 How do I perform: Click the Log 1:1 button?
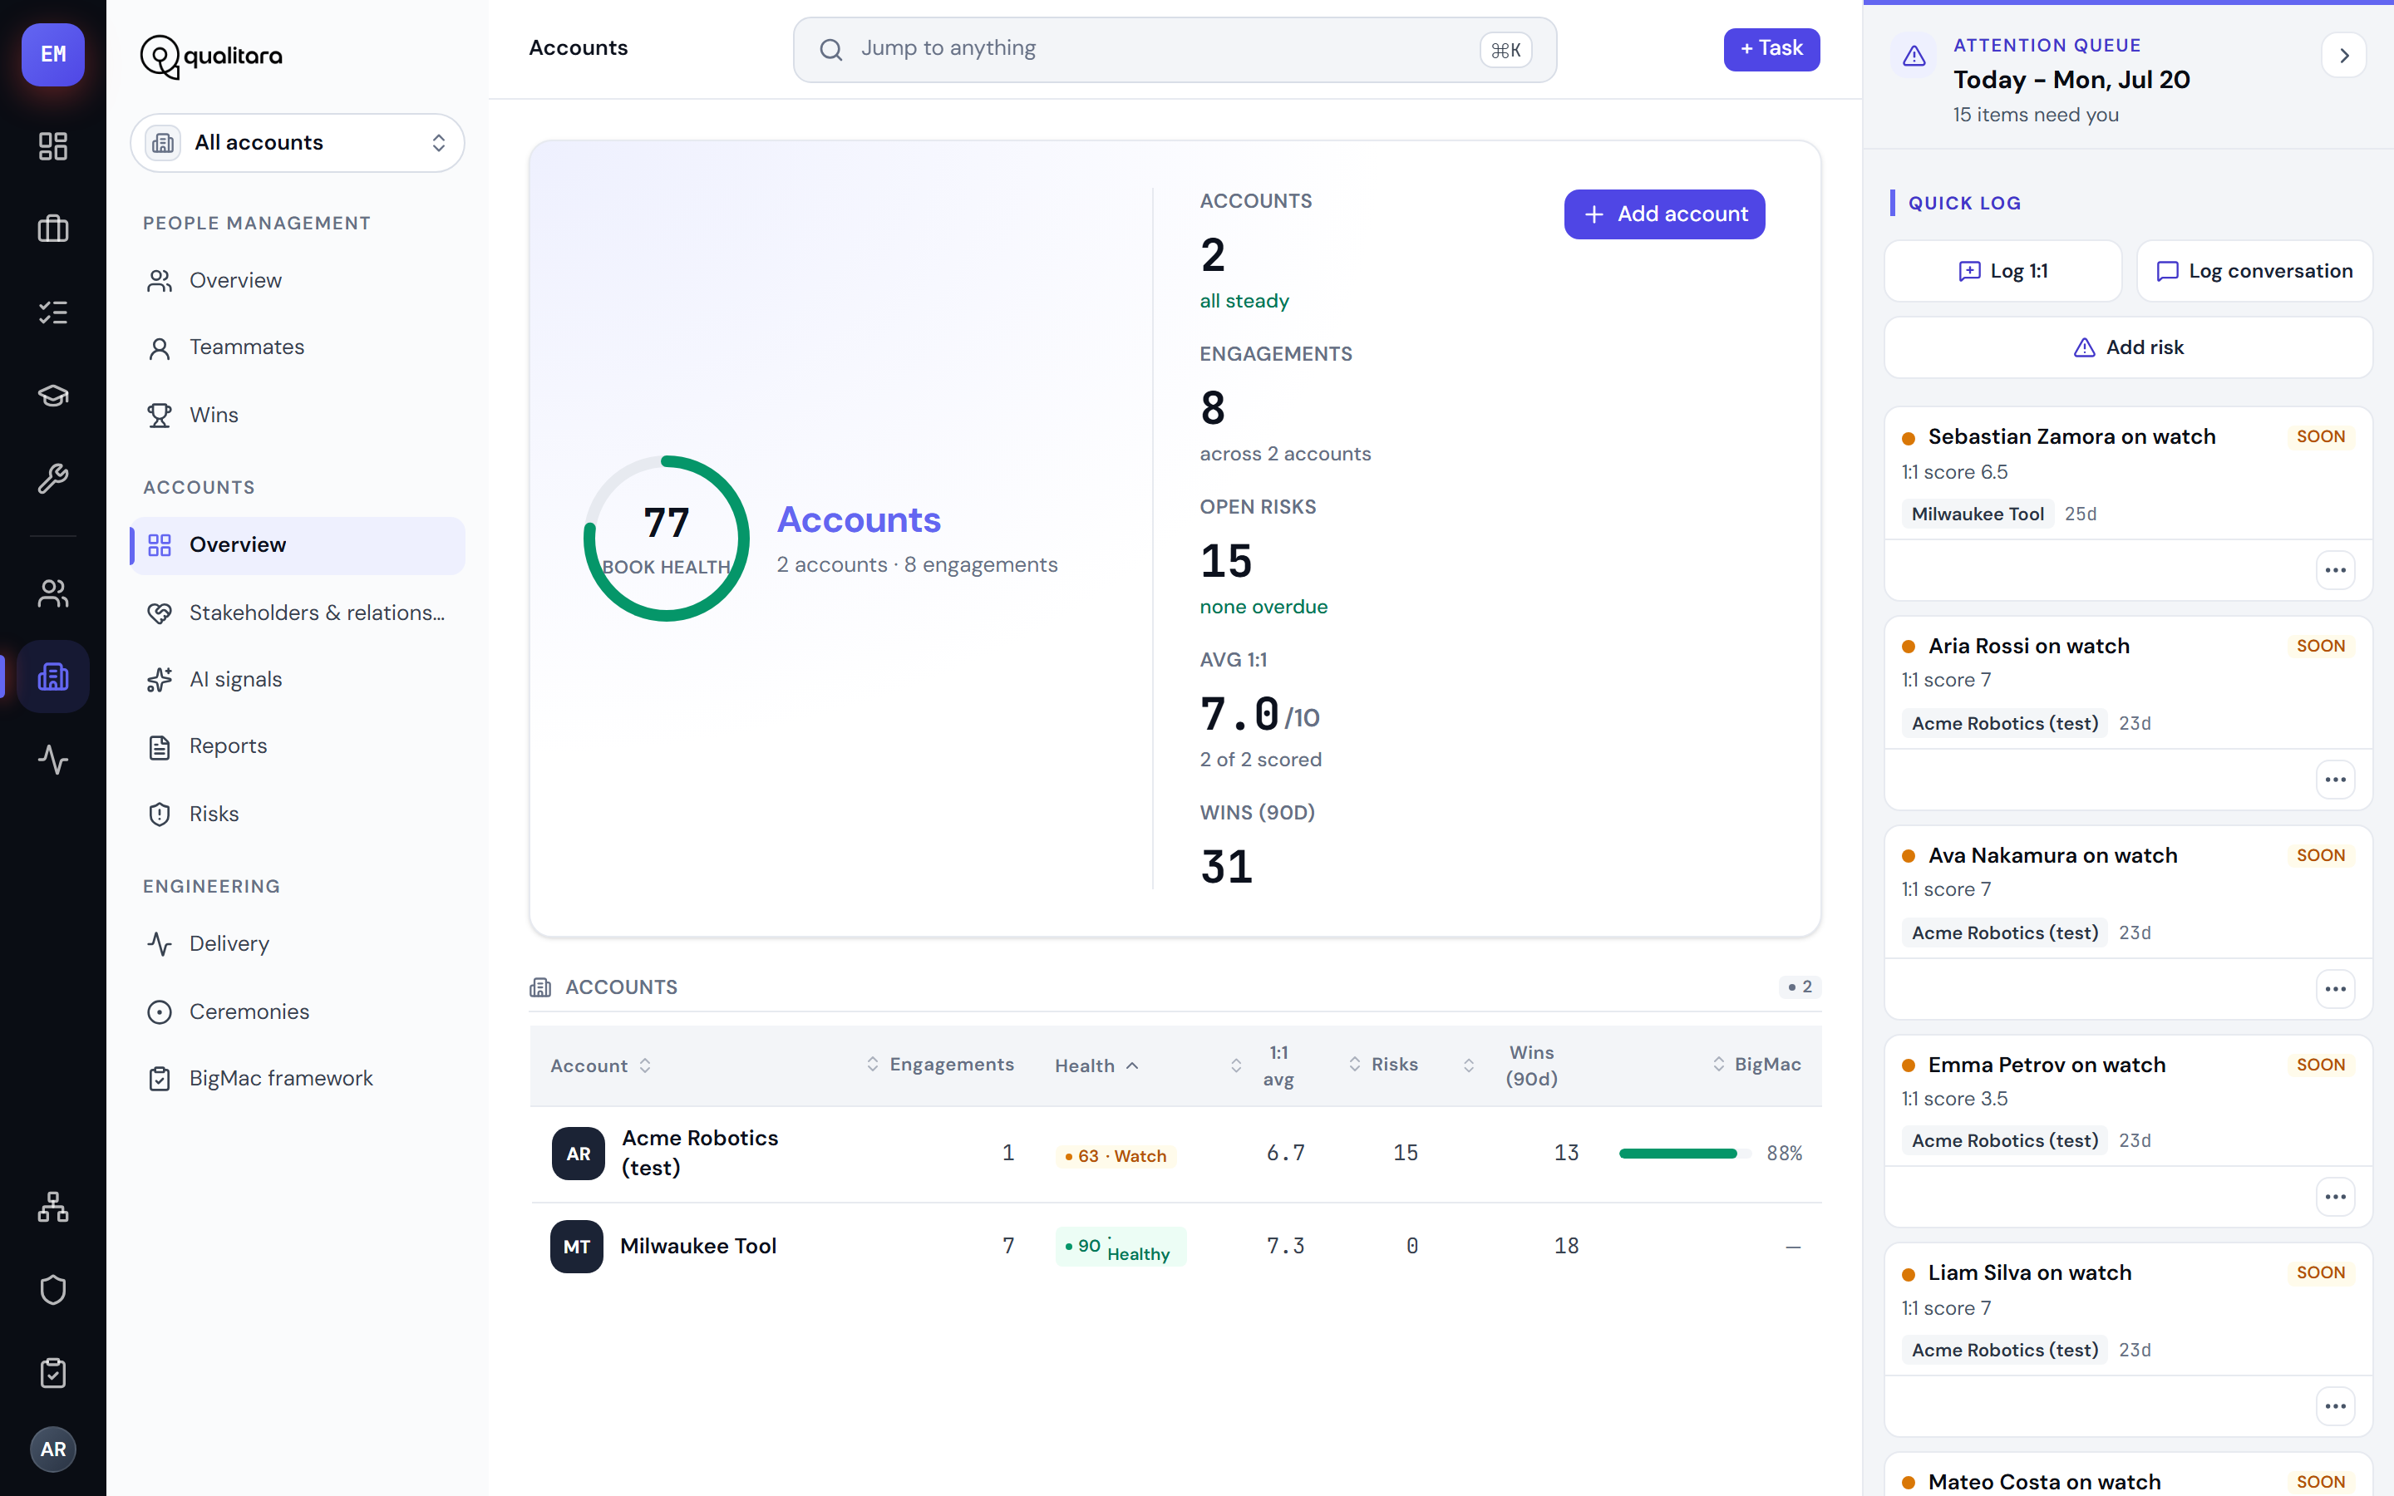(2003, 271)
